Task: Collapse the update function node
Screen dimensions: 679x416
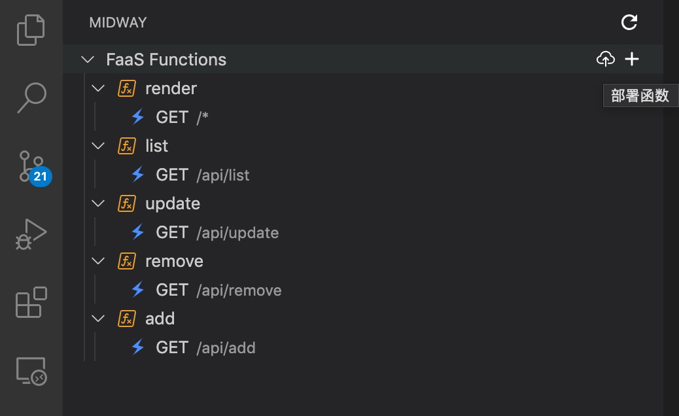Action: (98, 203)
